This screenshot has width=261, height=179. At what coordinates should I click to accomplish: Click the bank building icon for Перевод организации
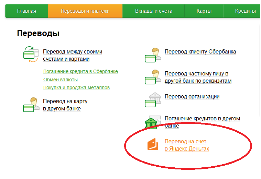click(x=152, y=99)
